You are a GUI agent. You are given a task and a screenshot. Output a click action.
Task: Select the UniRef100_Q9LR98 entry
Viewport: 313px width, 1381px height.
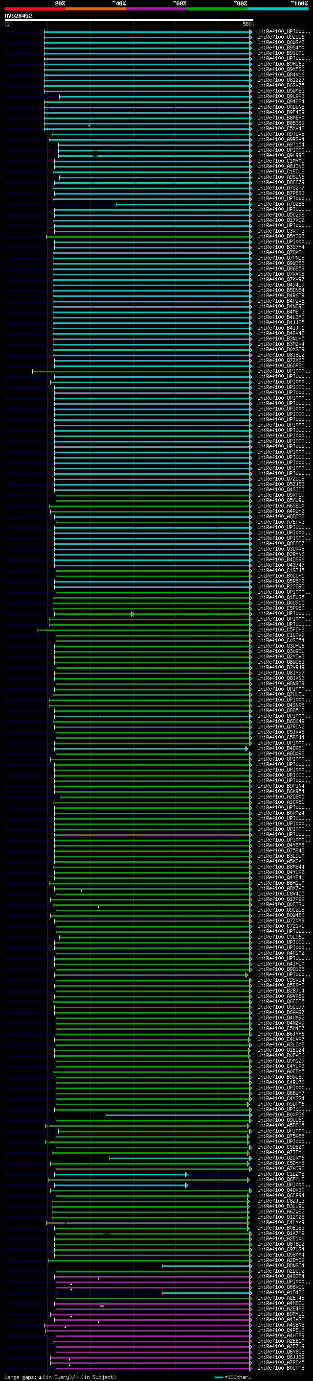[x=280, y=156]
